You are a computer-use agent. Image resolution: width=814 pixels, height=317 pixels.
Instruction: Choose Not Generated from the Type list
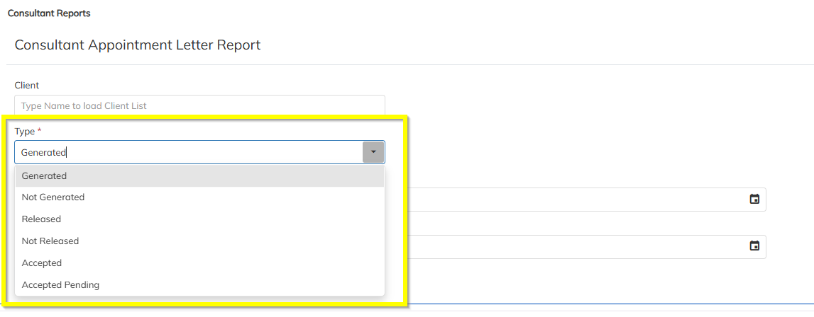[53, 197]
